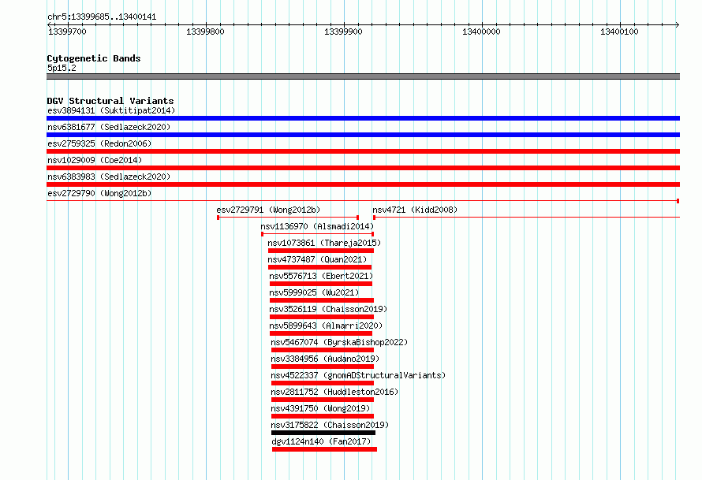Click the 13399900 ruler position

pos(343,32)
